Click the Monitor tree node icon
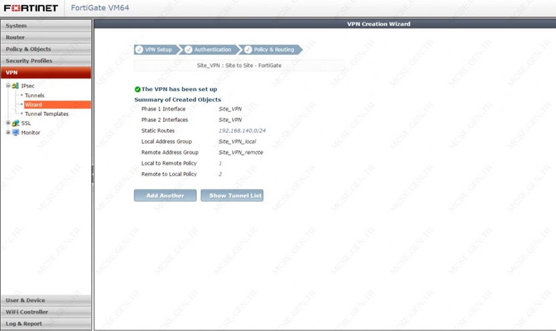The width and height of the screenshot is (556, 331). (x=15, y=133)
